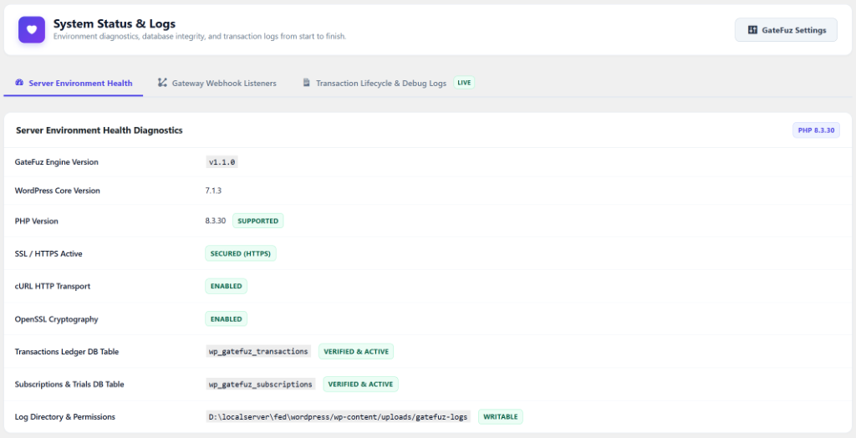
Task: Click the PHP 8.3.30 header badge
Action: pyautogui.click(x=816, y=130)
